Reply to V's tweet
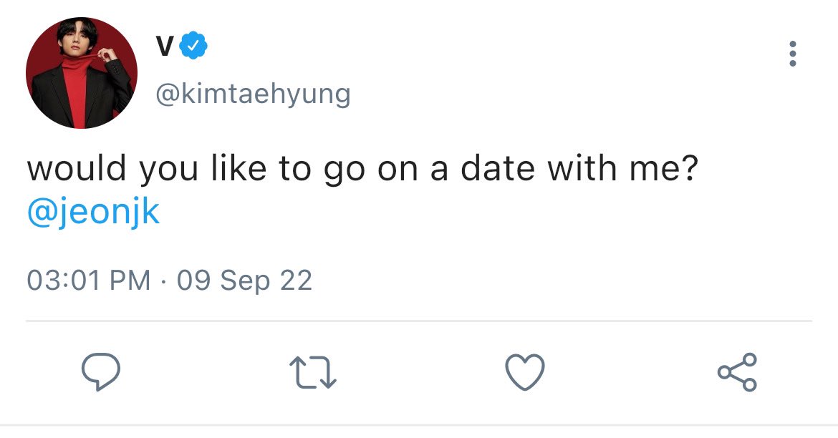 click(100, 371)
